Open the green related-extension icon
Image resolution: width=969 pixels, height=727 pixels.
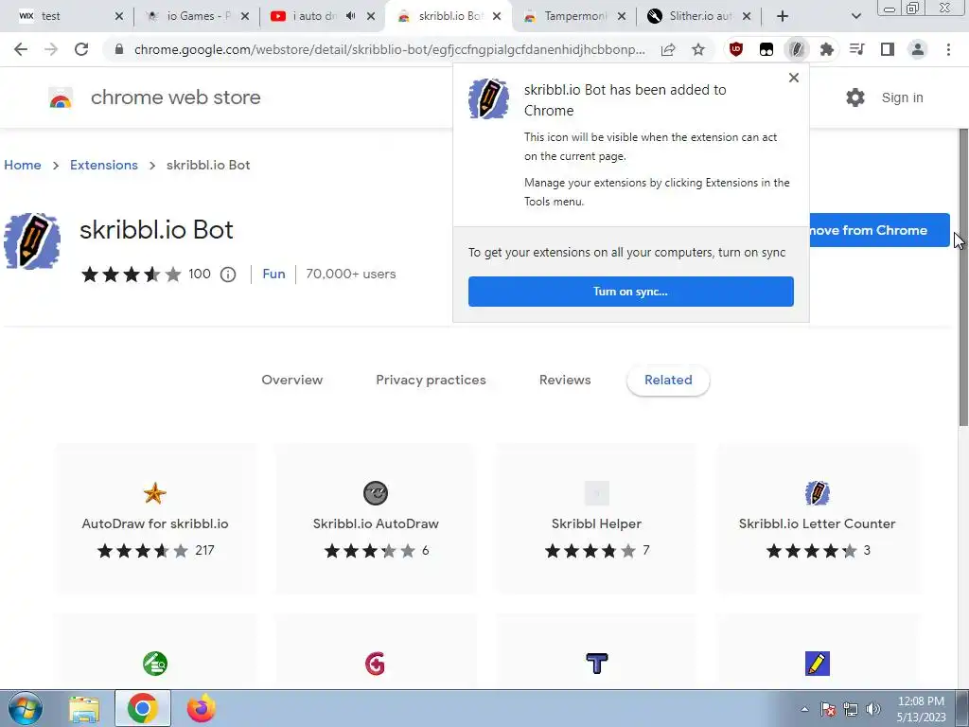(154, 664)
